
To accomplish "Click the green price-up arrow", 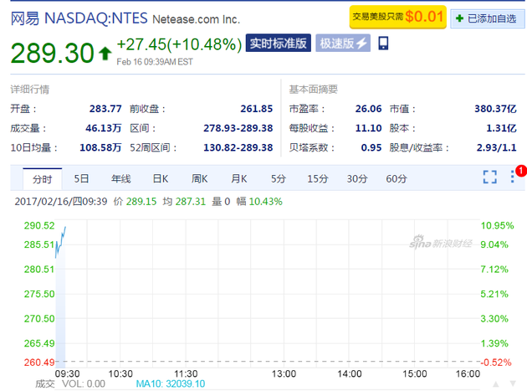I will coord(105,54).
